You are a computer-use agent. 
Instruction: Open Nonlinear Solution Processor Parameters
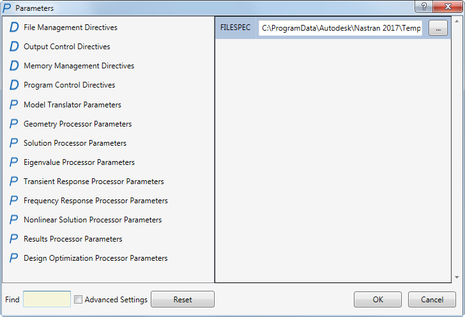93,220
